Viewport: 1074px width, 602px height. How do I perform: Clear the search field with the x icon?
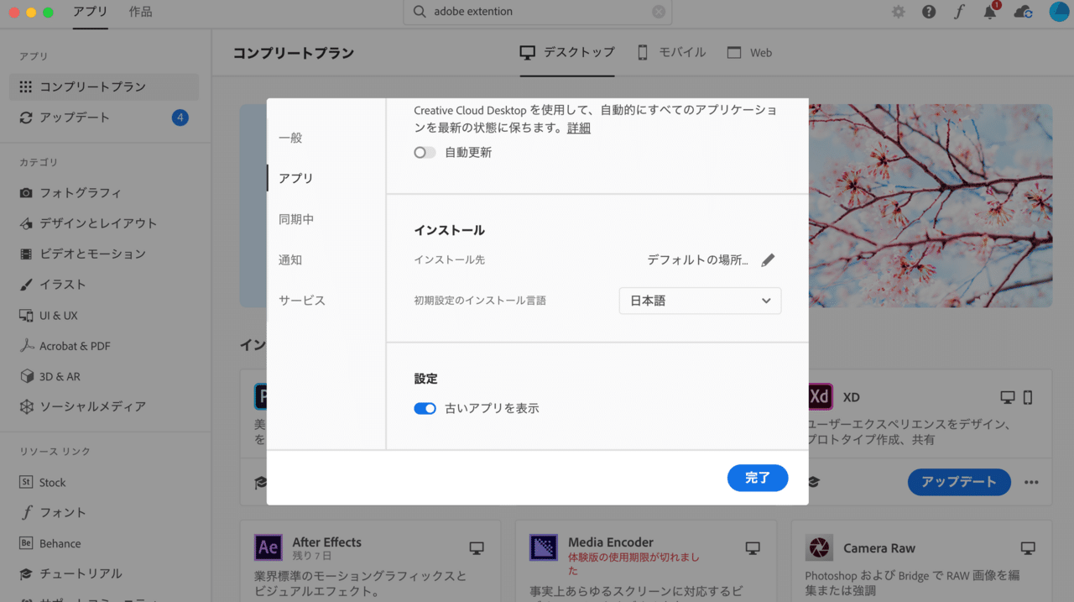659,12
